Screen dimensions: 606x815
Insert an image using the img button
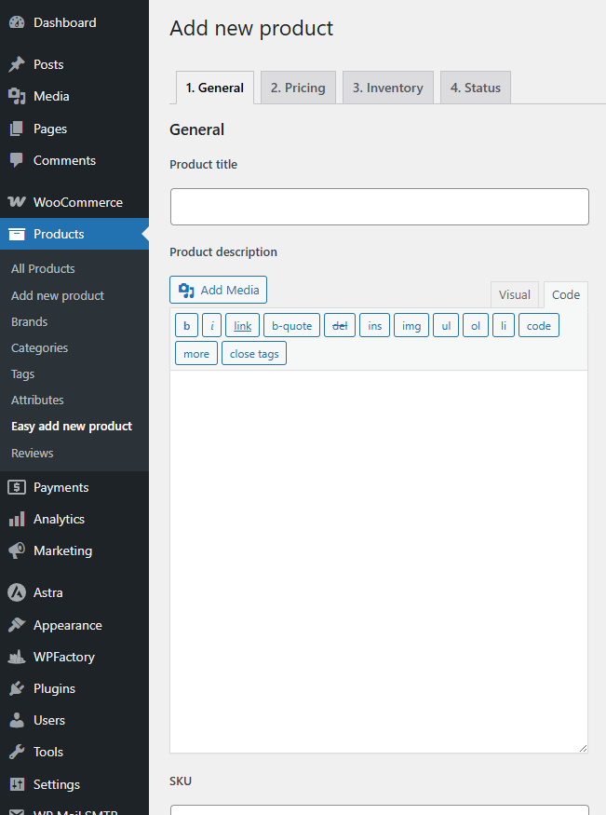pos(411,325)
